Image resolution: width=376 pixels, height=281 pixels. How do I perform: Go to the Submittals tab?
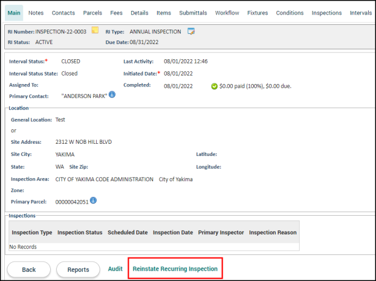tap(193, 13)
